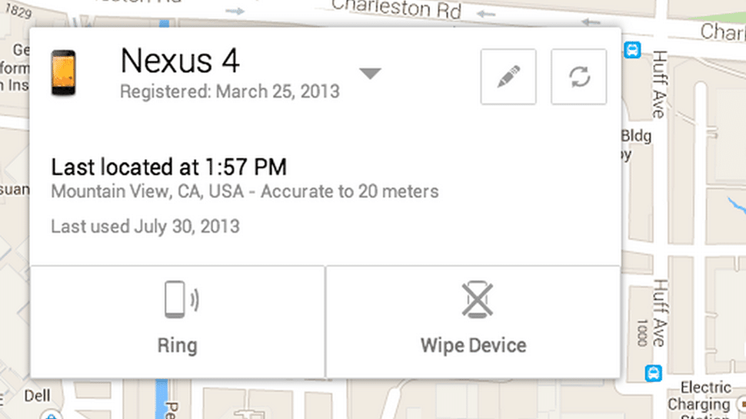Viewport: 746px width, 419px height.
Task: Click the Dell label on the map
Action: click(x=36, y=397)
